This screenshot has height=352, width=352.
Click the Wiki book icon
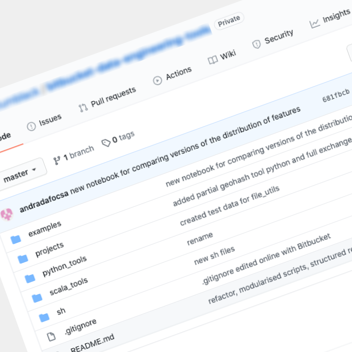[x=213, y=60]
